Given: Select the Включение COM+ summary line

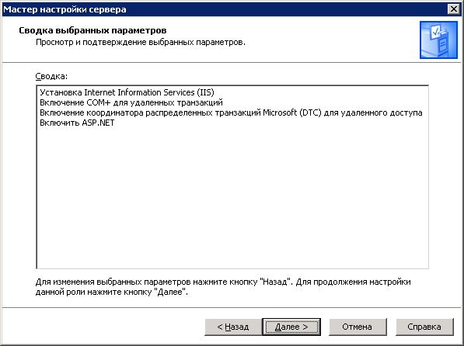Looking at the screenshot, I should 131,102.
